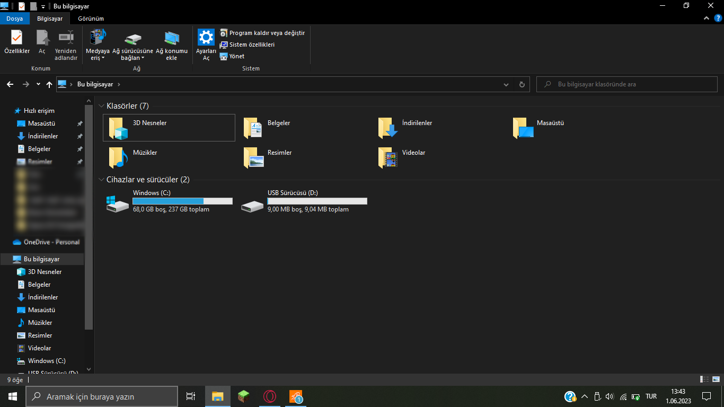
Task: Click the Up one level arrow
Action: (49, 84)
